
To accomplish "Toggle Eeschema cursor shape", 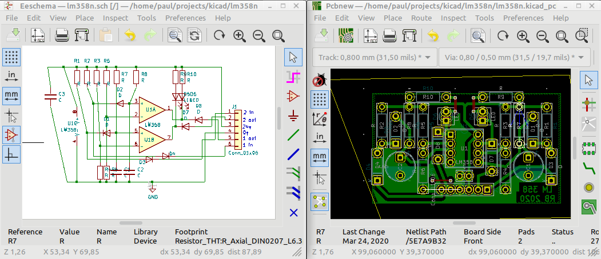I will click(11, 115).
